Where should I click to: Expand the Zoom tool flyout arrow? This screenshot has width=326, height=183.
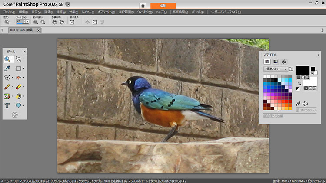point(13,59)
